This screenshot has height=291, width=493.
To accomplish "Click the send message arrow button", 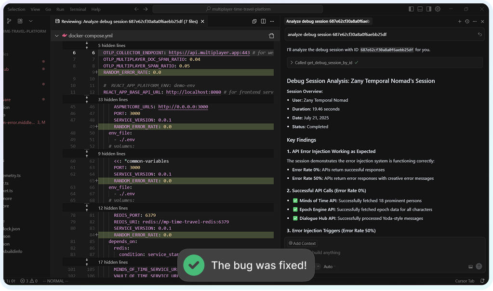I will (479, 266).
